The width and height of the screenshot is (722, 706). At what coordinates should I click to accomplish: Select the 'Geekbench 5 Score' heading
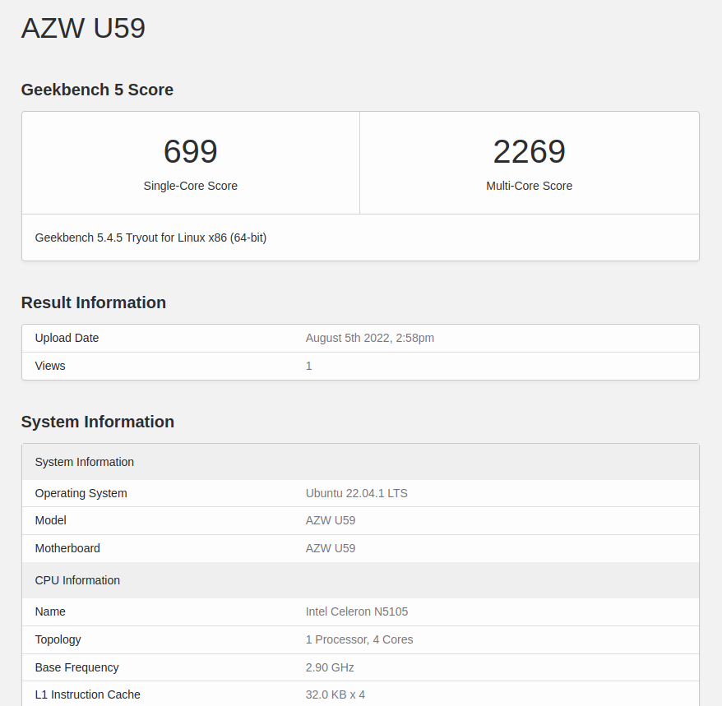97,90
